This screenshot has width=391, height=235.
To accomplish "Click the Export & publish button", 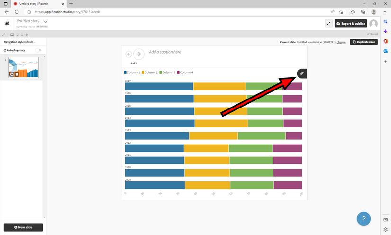I will [351, 23].
